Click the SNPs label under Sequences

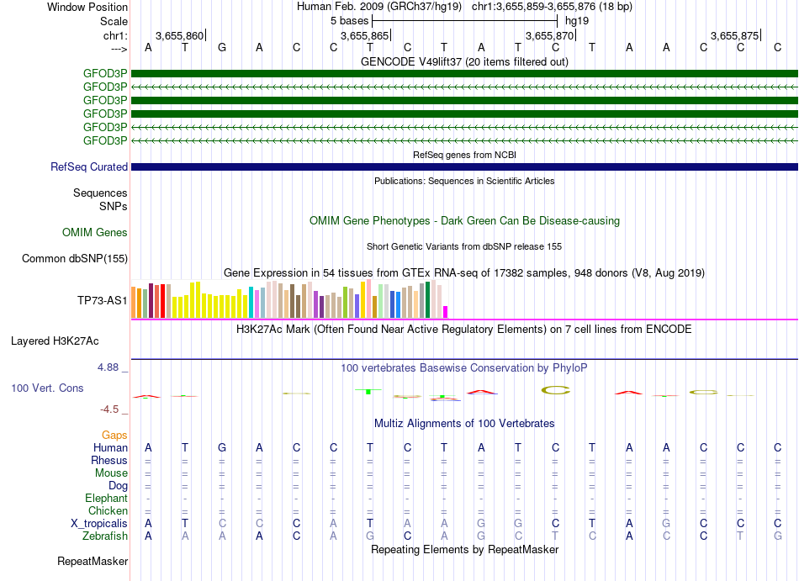pyautogui.click(x=114, y=206)
